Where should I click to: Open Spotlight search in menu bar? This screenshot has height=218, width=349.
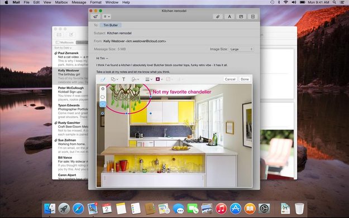click(x=334, y=2)
